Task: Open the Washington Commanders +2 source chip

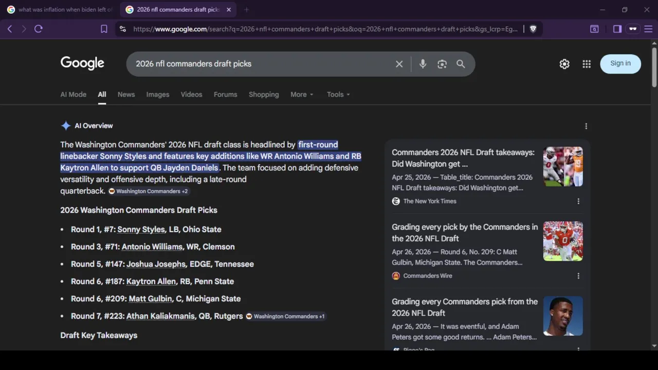Action: (148, 191)
